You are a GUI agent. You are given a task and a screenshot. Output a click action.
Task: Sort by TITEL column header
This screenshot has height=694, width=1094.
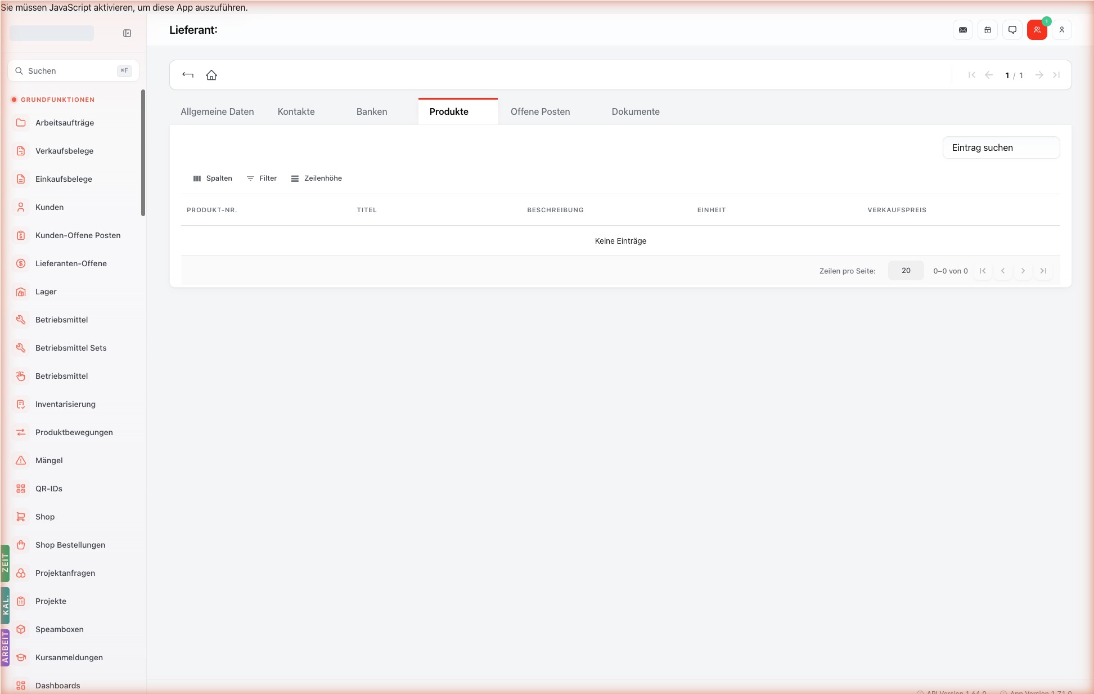367,210
